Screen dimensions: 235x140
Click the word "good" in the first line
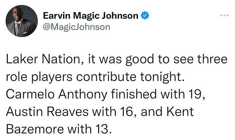142,59
